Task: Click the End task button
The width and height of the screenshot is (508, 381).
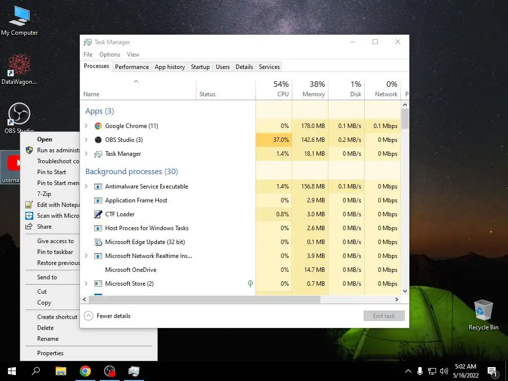Action: pos(384,316)
